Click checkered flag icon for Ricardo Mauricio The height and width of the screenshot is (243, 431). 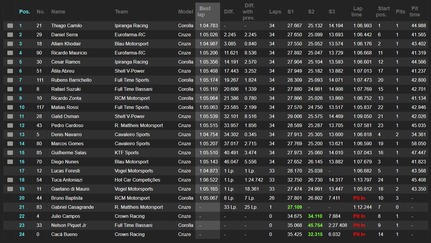coord(10,53)
